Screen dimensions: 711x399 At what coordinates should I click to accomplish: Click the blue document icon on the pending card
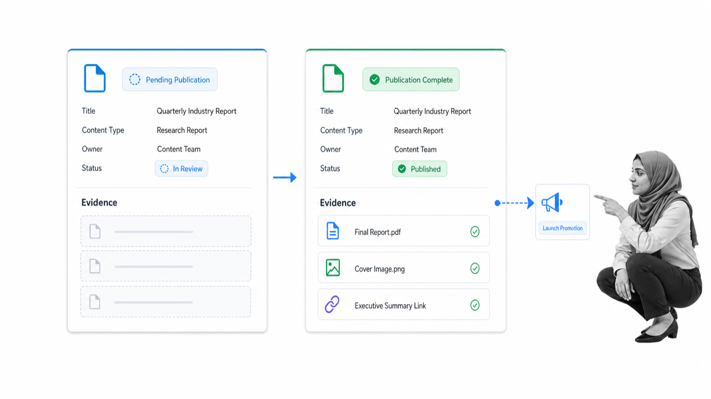(x=95, y=78)
